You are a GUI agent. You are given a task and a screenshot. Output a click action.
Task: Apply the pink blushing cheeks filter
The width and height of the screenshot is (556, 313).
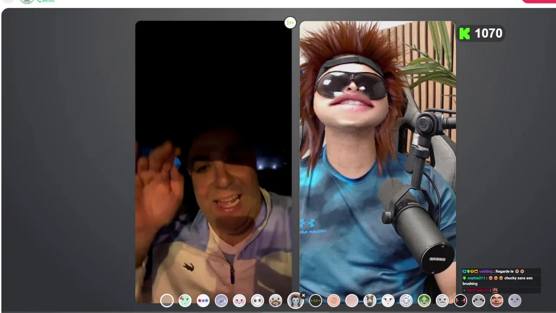coord(239,300)
